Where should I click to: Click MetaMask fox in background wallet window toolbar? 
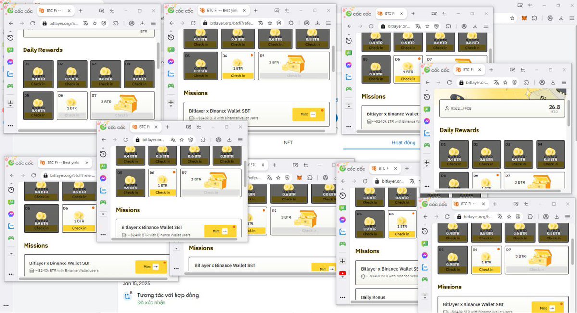click(x=525, y=18)
